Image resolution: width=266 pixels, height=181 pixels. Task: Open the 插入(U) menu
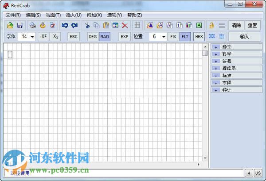point(74,15)
